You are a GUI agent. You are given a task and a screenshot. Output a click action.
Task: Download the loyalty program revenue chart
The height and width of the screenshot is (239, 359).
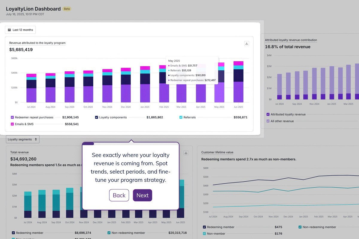[247, 43]
